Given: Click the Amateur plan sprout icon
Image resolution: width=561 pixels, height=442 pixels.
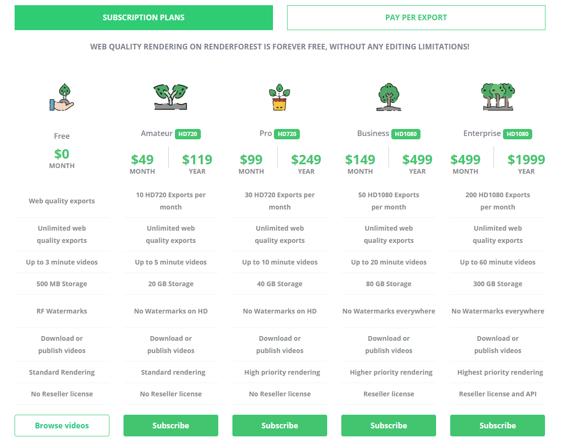Looking at the screenshot, I should (171, 96).
